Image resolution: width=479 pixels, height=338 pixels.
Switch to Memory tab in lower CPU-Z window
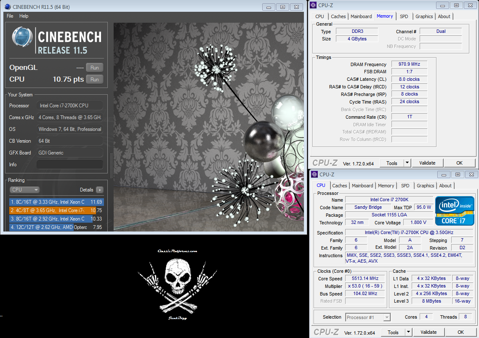(x=386, y=186)
